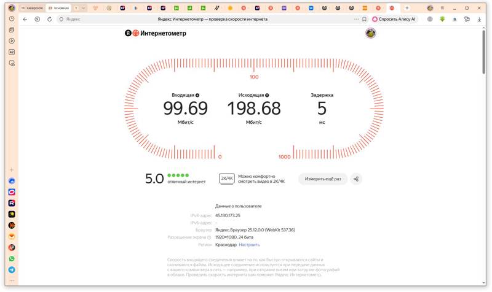This screenshot has width=492, height=292.
Task: Open the downloads arrow icon in toolbar
Action: (x=480, y=19)
